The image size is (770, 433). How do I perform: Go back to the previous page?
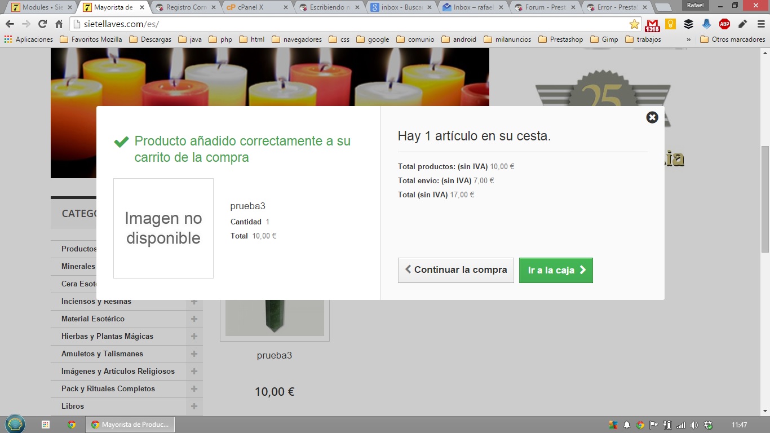coord(10,24)
